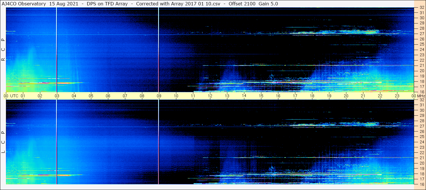Click the 08 hour time axis label

pos(142,96)
